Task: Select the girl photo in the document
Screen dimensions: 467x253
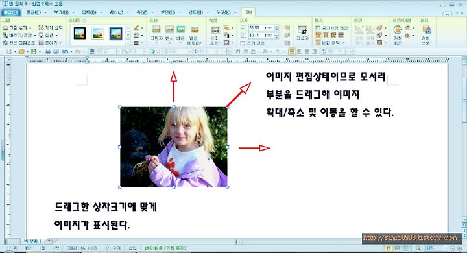Action: click(174, 147)
